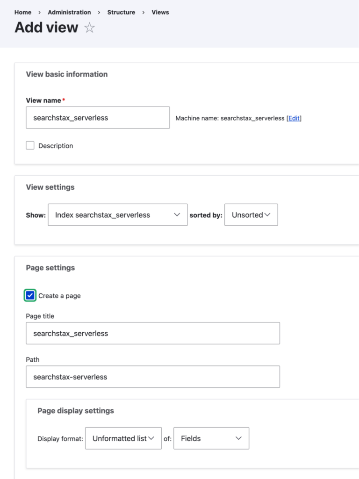The width and height of the screenshot is (359, 479).
Task: Click the chevron arrow on Unsorted select
Action: click(x=267, y=215)
